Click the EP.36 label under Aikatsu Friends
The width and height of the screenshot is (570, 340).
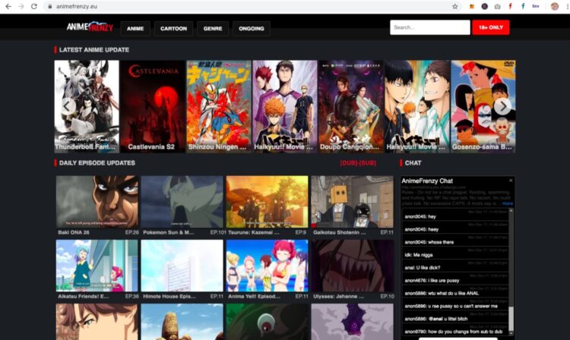click(x=132, y=296)
